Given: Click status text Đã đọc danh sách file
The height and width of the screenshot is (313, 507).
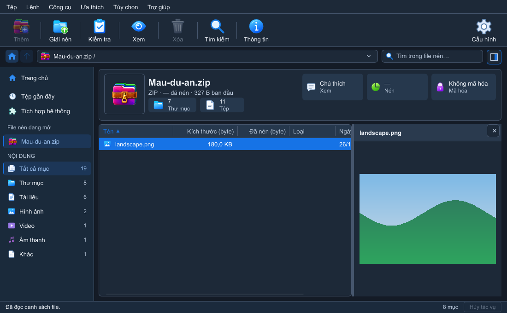Looking at the screenshot, I should 33,307.
